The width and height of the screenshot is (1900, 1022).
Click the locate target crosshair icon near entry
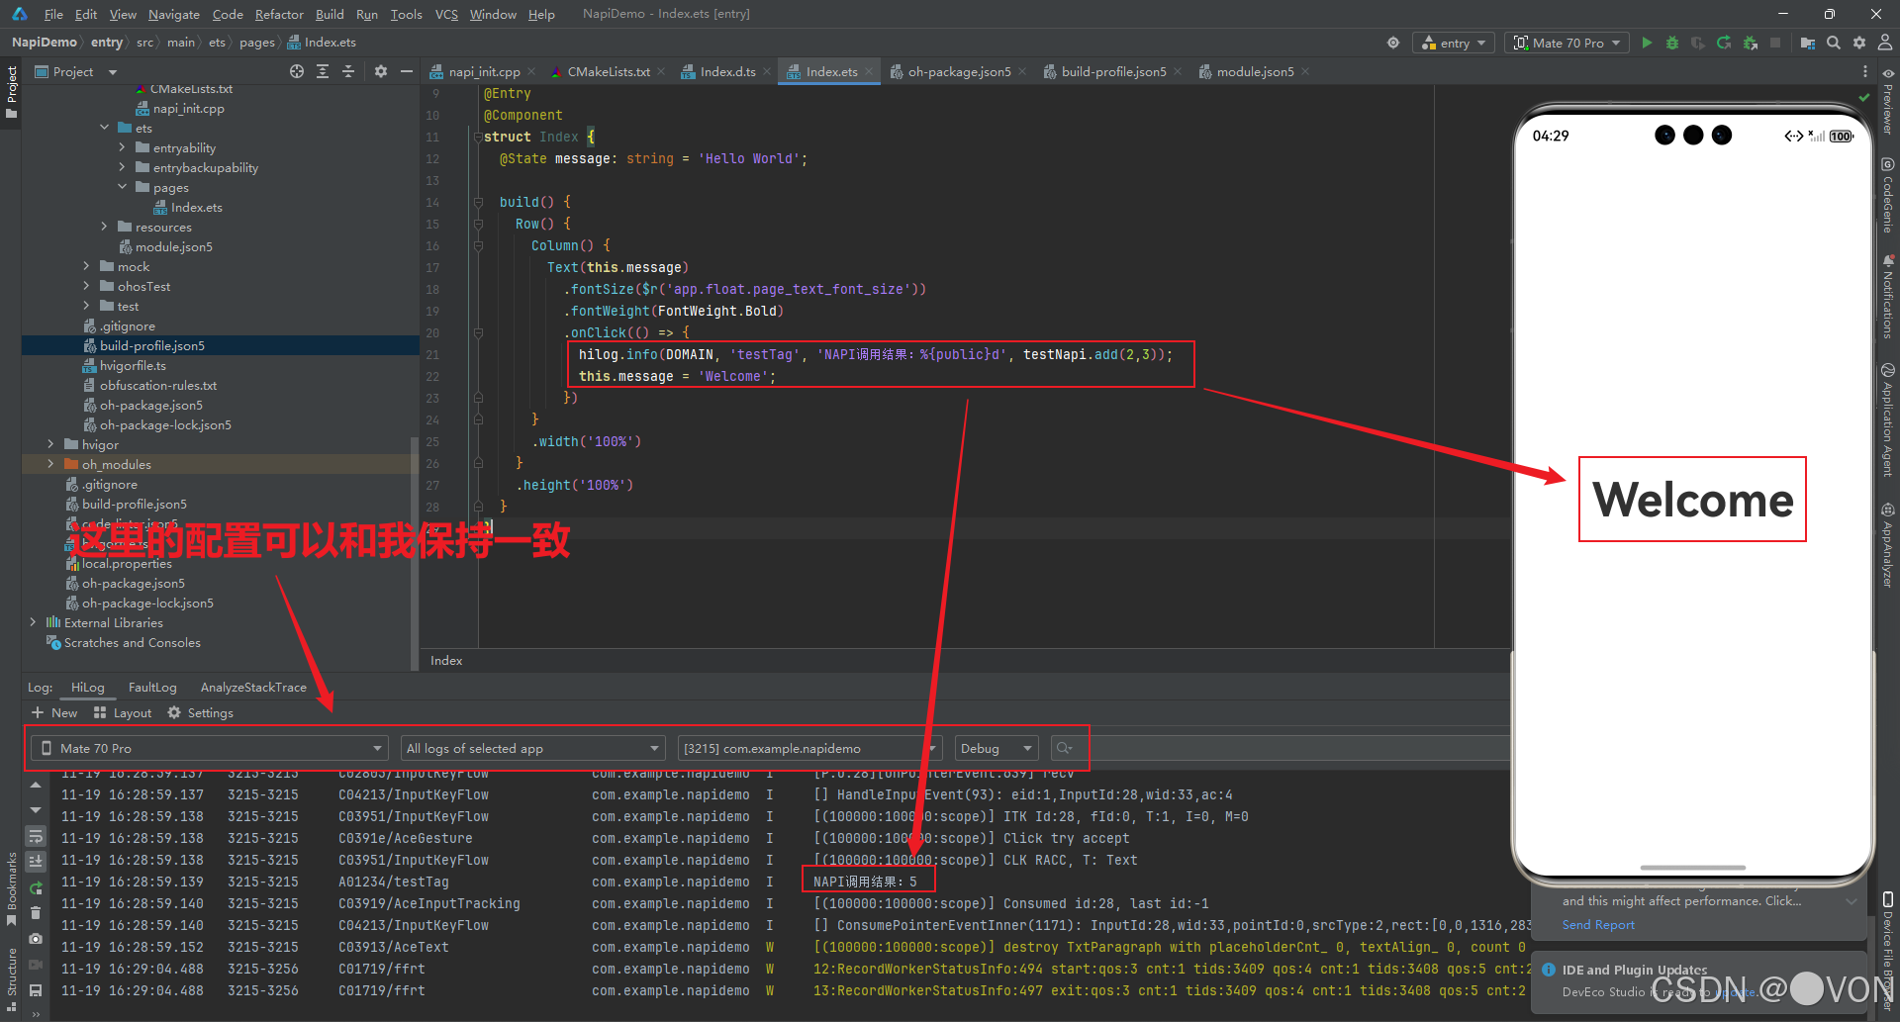(x=1393, y=43)
